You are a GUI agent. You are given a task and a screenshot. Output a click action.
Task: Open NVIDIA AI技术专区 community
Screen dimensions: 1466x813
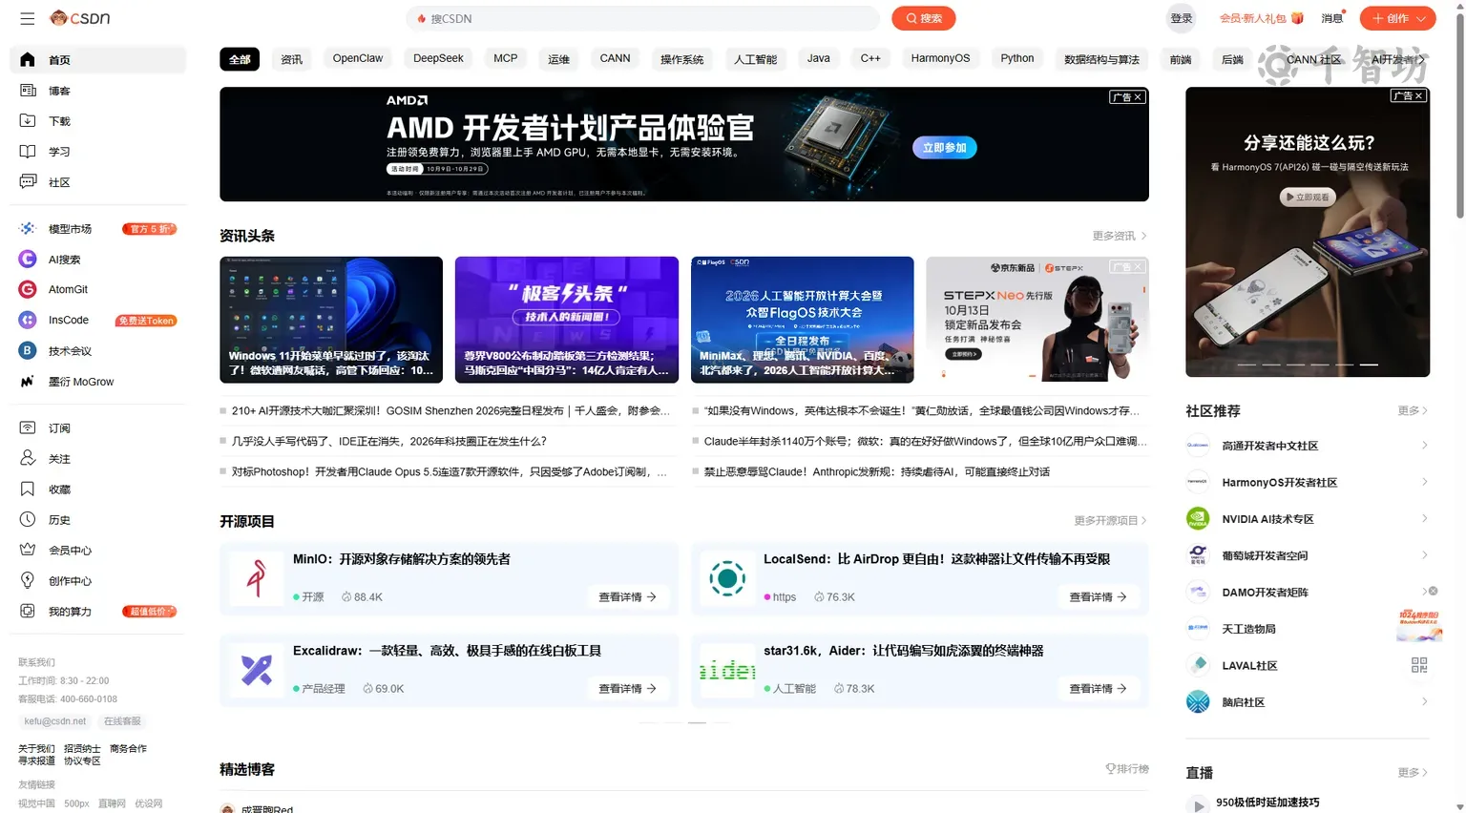1307,519
